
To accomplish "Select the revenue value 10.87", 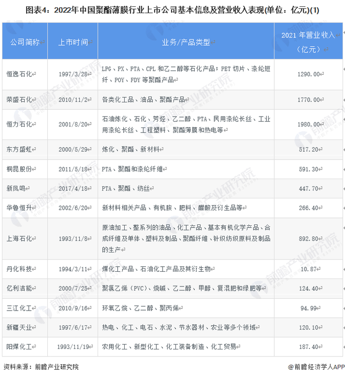I will (x=309, y=269).
